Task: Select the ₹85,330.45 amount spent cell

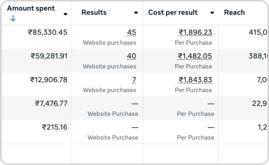Action: (48, 32)
